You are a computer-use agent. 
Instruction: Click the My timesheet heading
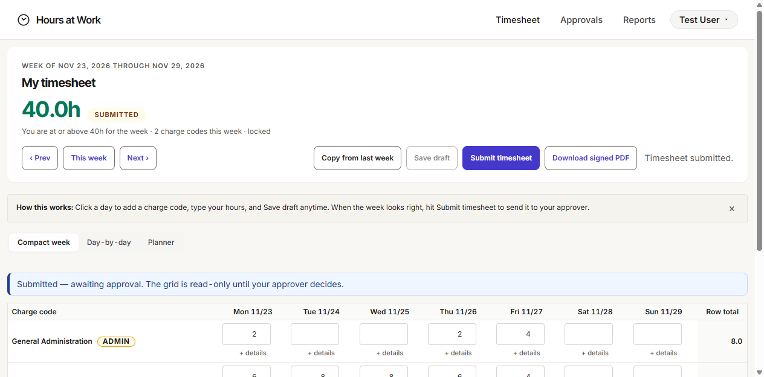59,83
